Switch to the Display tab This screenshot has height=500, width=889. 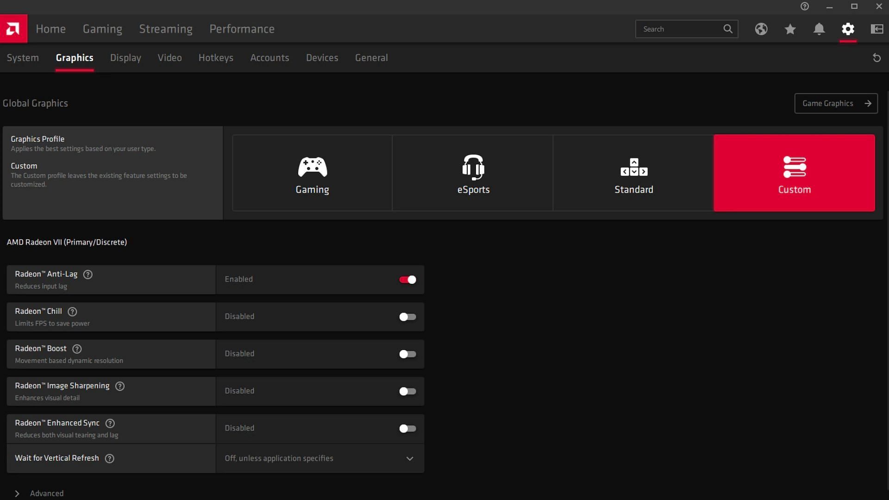tap(126, 57)
